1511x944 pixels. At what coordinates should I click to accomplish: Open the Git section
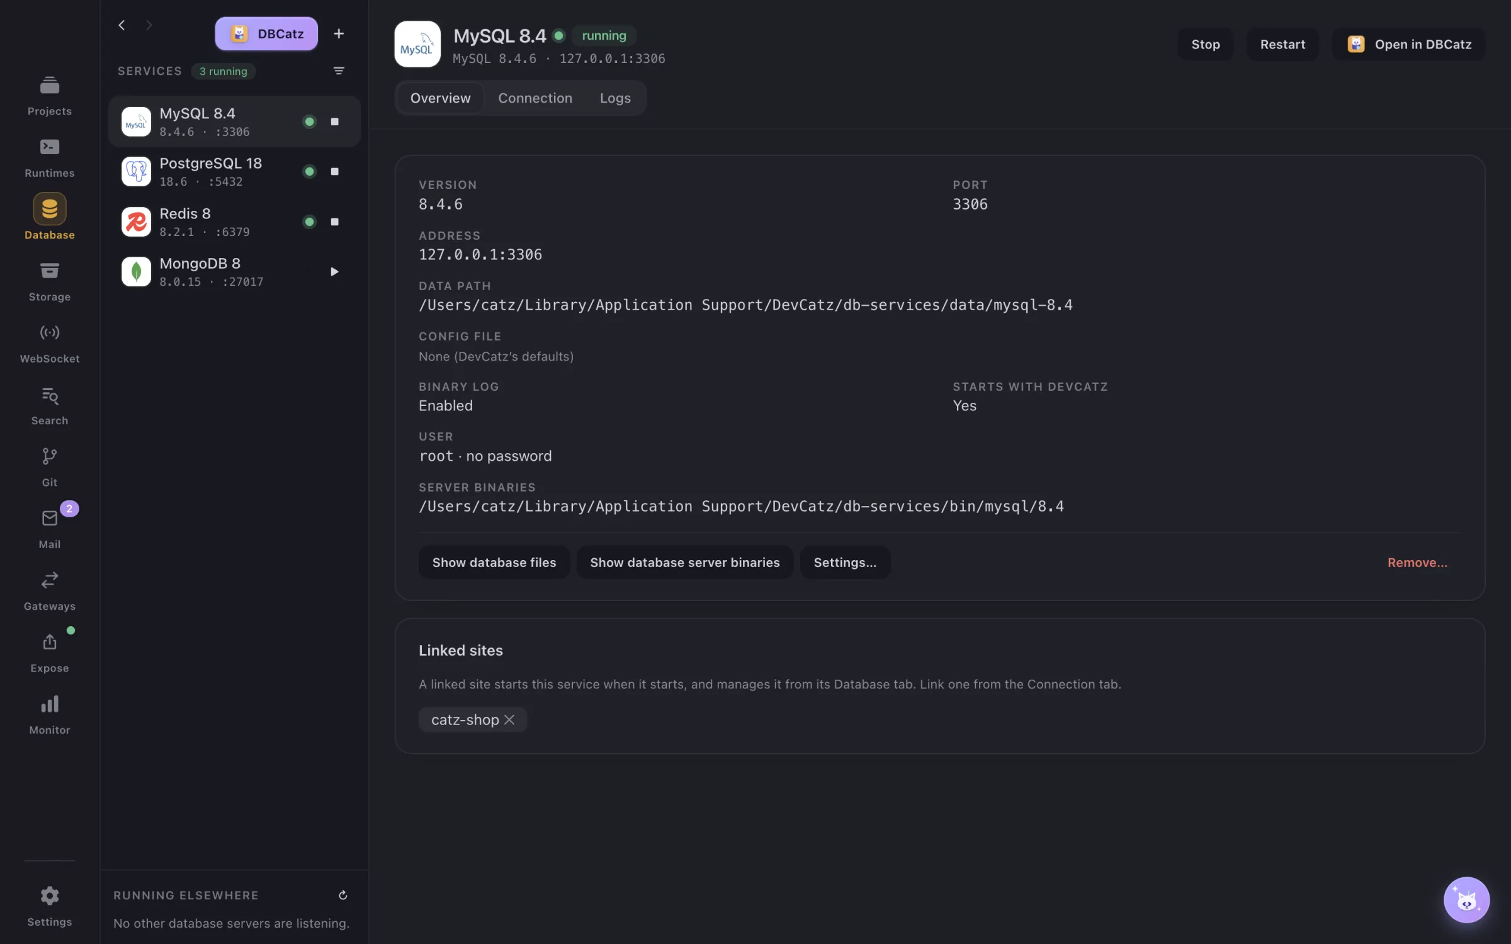[50, 467]
